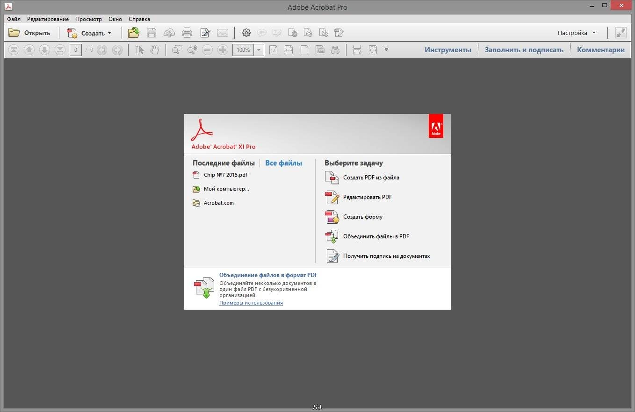This screenshot has height=412, width=635.
Task: Click the stamp tool icon
Action: coord(335,50)
